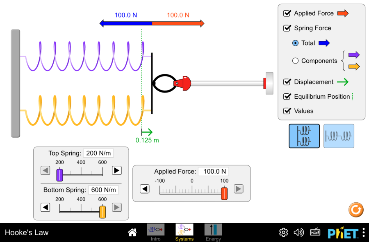Screen dimensions: 369x242
Task: Select the series springs system icon
Action: [x=339, y=136]
